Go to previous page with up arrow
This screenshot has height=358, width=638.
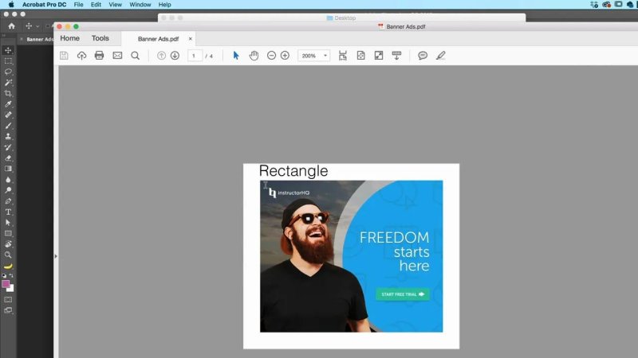click(x=162, y=56)
